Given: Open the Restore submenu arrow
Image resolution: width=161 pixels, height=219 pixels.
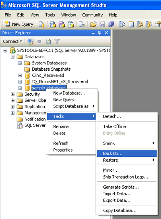Looking at the screenshot, I should click(153, 160).
